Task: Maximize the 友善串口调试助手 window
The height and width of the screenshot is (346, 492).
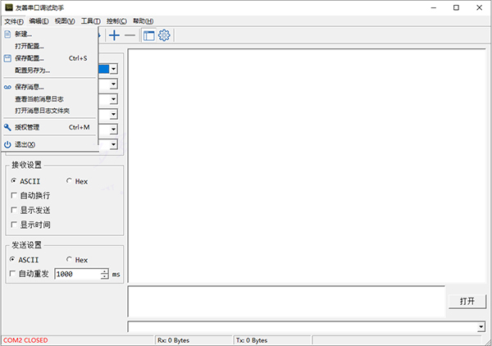Action: point(456,7)
